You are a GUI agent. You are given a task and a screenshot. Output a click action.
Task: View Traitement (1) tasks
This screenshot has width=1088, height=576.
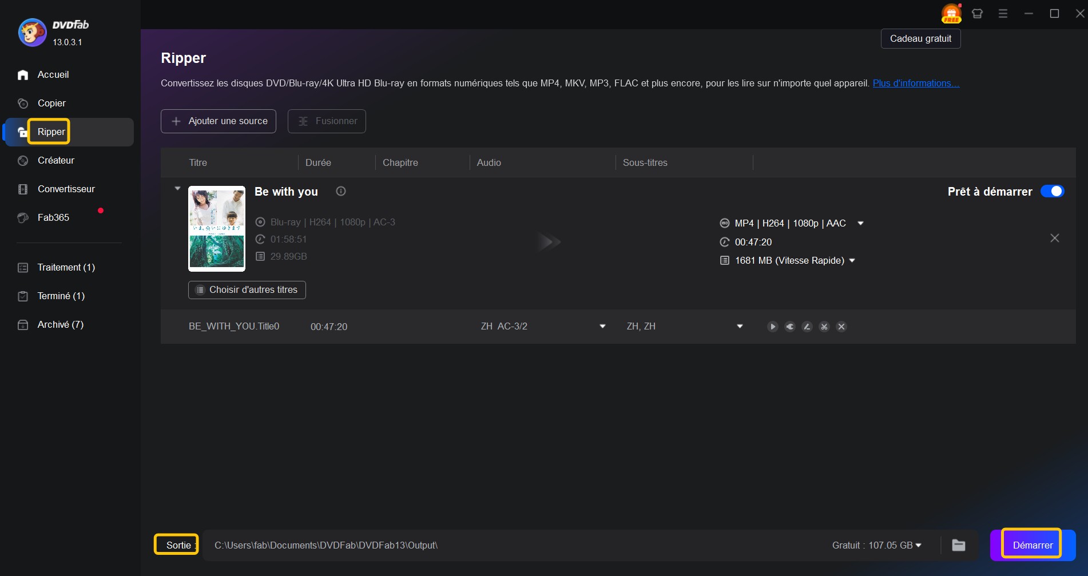[66, 268]
